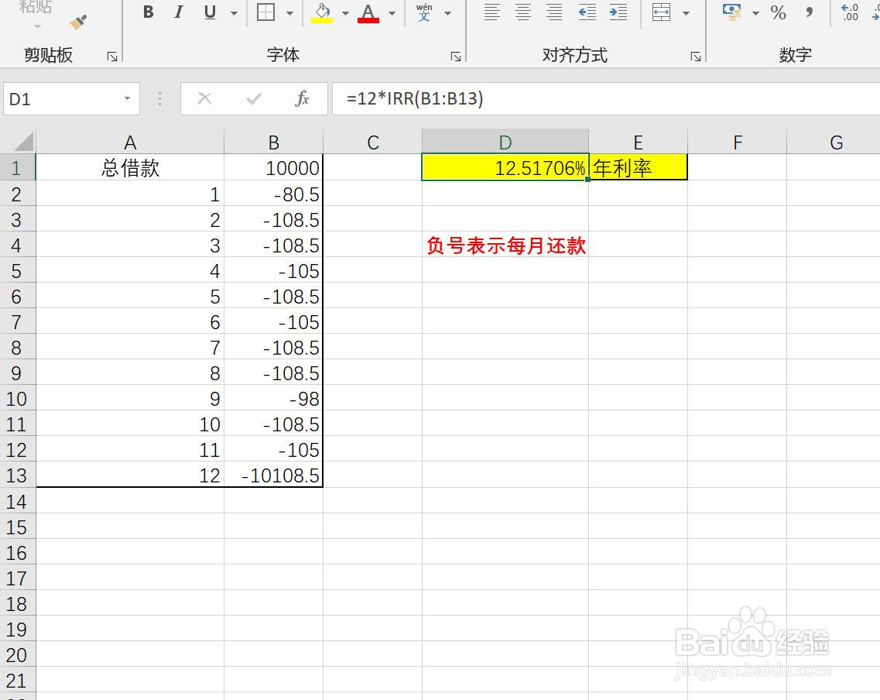Click the Increase Indent icon
The image size is (880, 700).
618,13
